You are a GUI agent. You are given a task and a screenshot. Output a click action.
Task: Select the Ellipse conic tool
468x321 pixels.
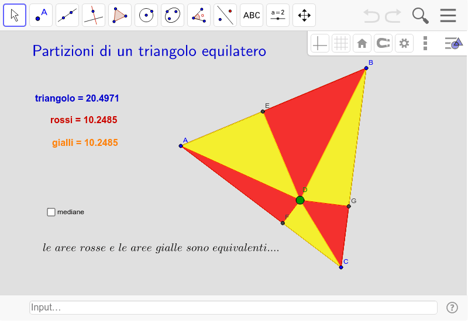coord(173,15)
